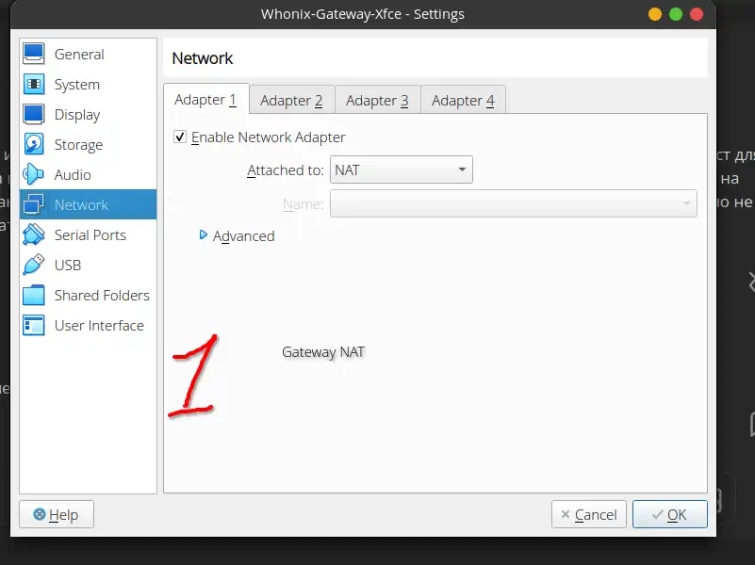
Task: Close the Settings window with red button
Action: pos(697,14)
